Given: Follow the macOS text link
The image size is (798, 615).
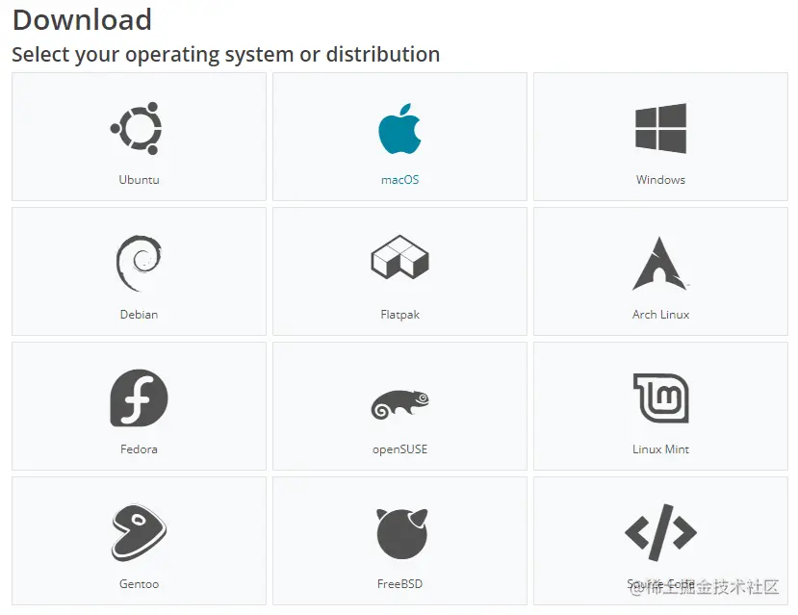Looking at the screenshot, I should (400, 180).
